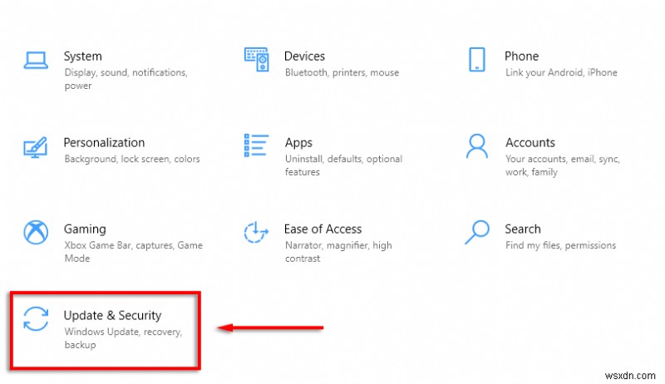Click the Update & Security refresh icon
This screenshot has height=384, width=665.
36,318
